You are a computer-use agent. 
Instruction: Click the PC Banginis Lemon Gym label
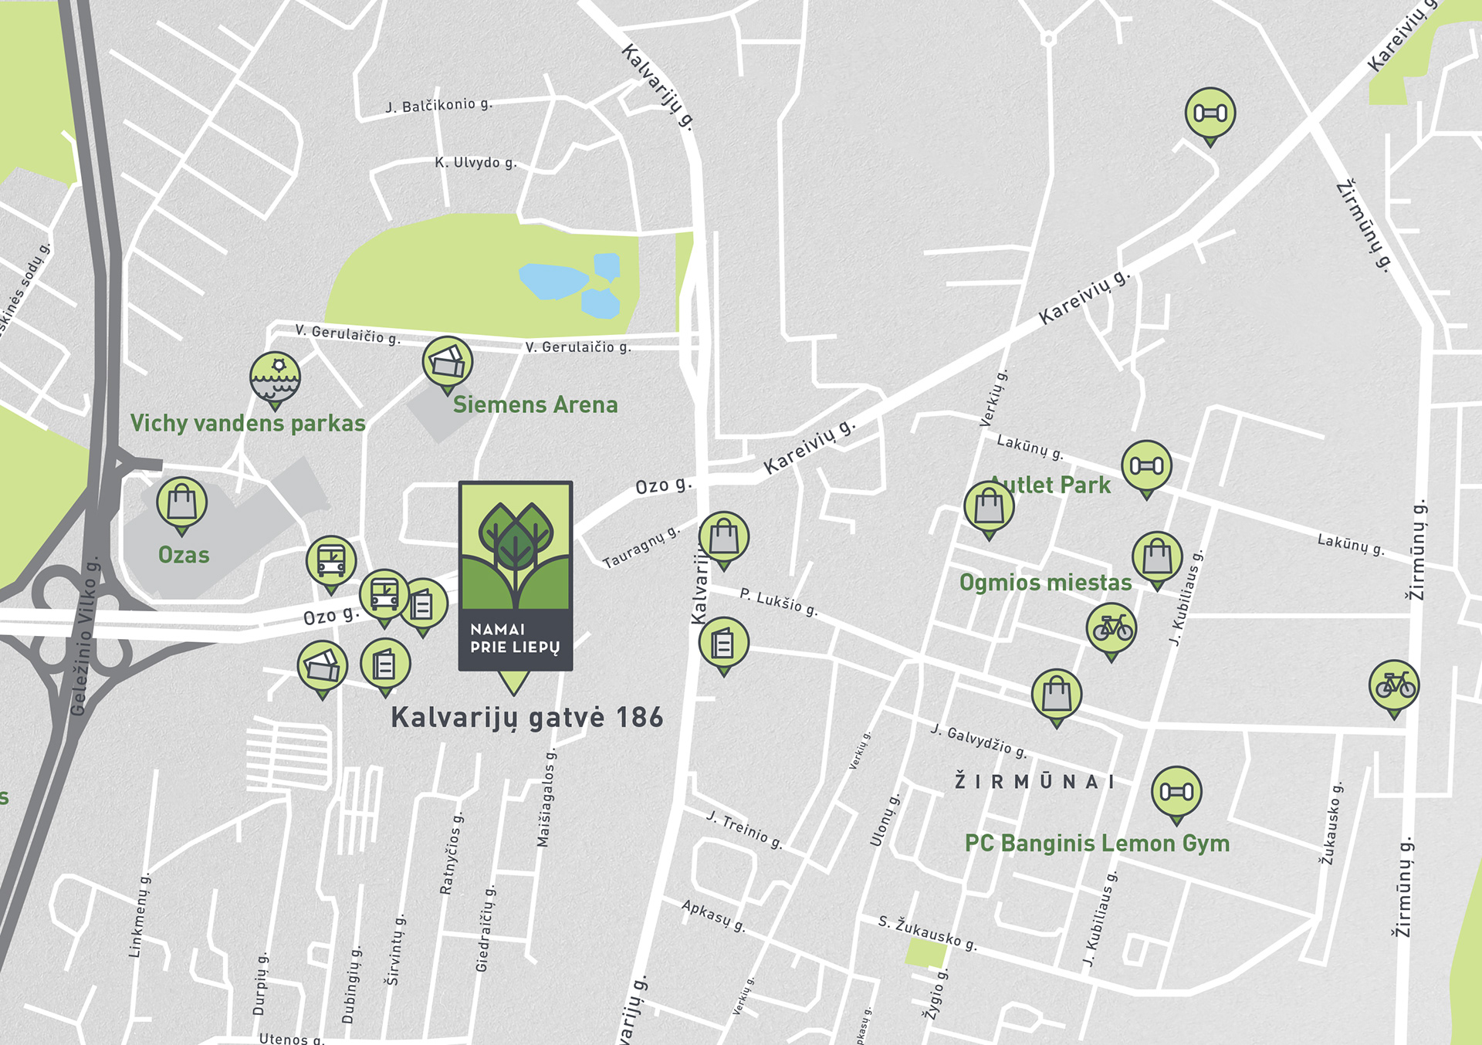click(1097, 844)
